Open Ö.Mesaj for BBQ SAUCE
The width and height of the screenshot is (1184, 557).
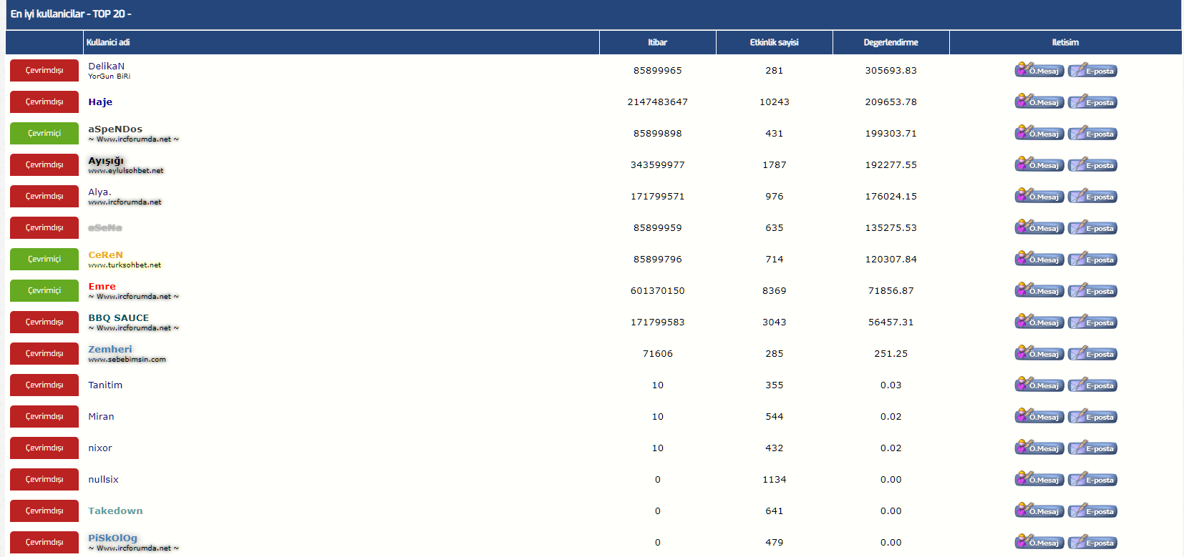(x=1039, y=322)
